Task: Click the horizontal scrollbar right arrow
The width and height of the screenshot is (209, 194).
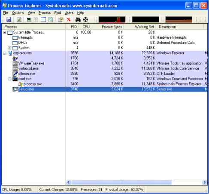Action: click(205, 182)
